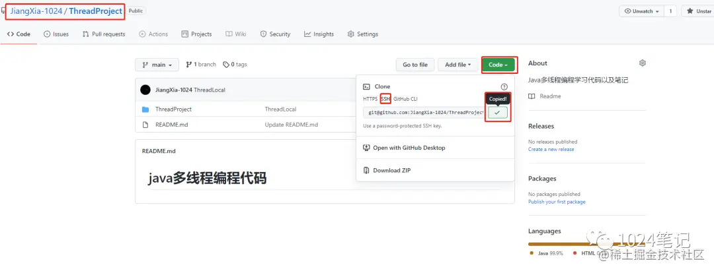Click the JiangXia-1024 commit author avatar

click(x=145, y=90)
